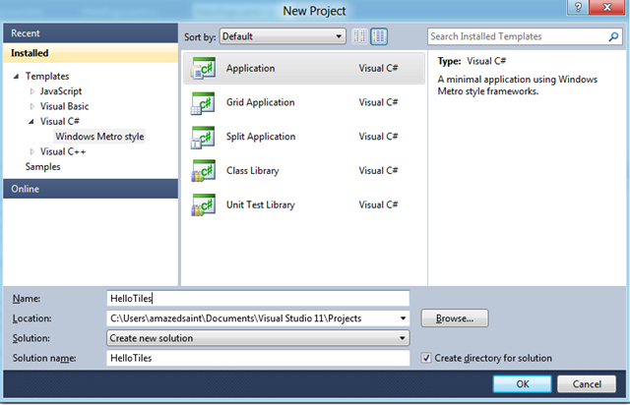Select the Application template name
Viewport: 630px width, 405px height.
point(250,69)
